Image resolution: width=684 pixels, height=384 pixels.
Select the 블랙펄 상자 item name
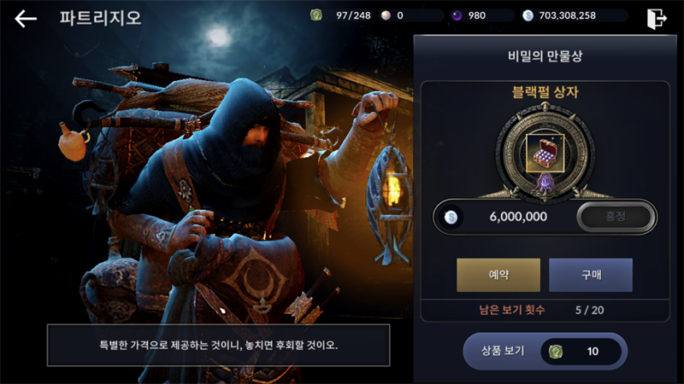tap(545, 92)
